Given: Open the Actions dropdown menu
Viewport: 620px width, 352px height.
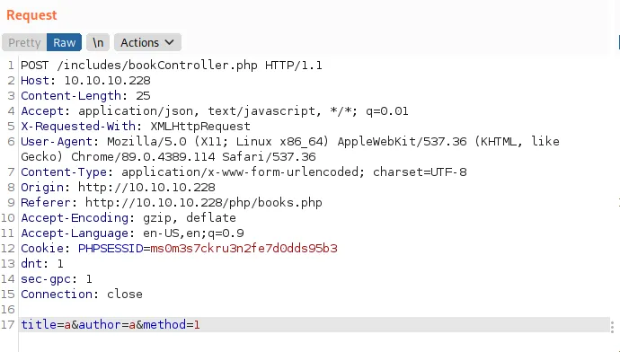Looking at the screenshot, I should click(x=147, y=43).
